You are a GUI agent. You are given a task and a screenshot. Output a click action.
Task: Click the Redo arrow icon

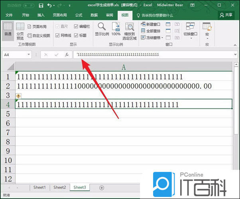pyautogui.click(x=60, y=6)
